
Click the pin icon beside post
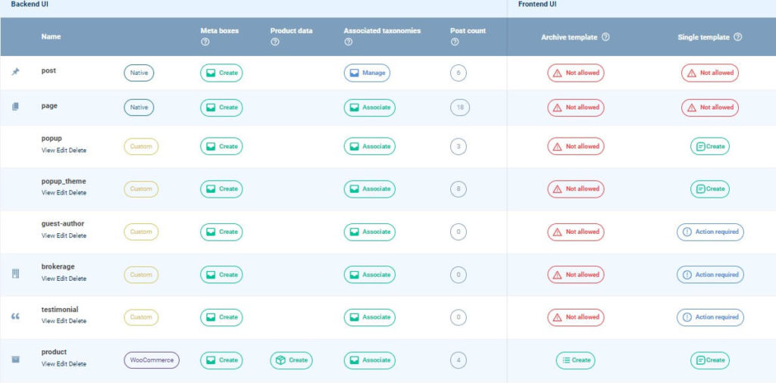pyautogui.click(x=15, y=72)
